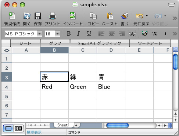Select column B header
Screen dimensions: 179x136
(x=54, y=50)
